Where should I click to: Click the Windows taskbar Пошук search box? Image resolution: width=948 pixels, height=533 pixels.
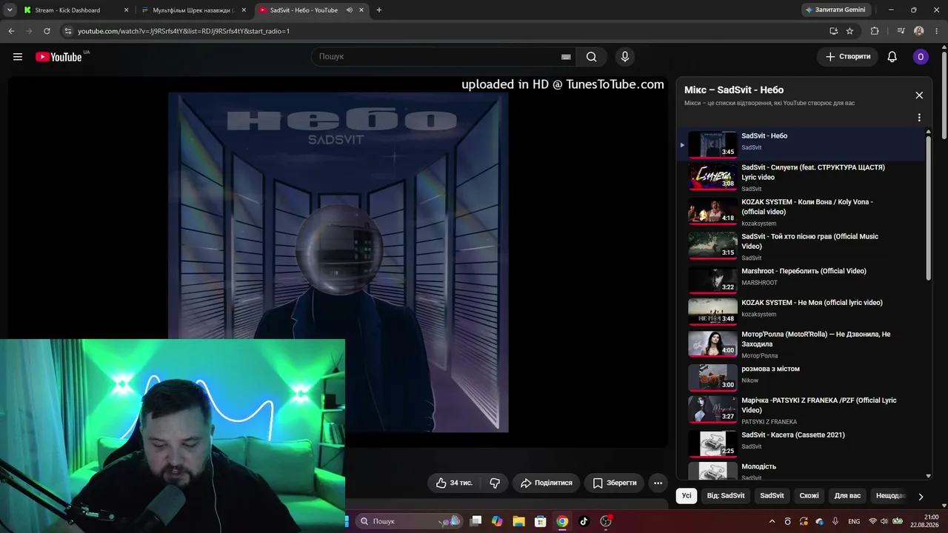coord(409,521)
